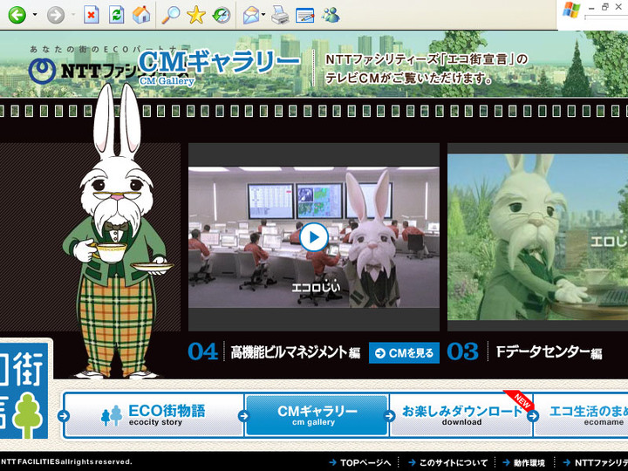Image resolution: width=628 pixels, height=471 pixels.
Task: Play the 04 commercial video
Action: pyautogui.click(x=314, y=237)
